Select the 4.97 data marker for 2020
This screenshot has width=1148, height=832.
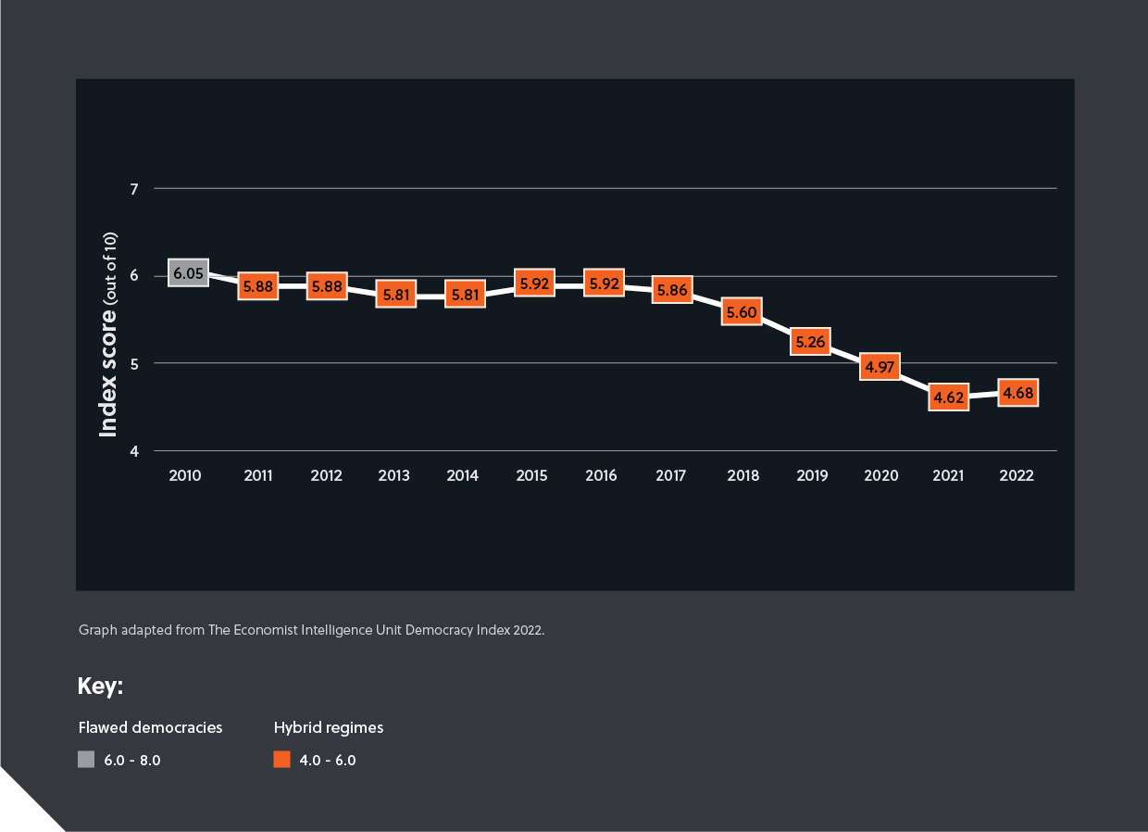[x=880, y=368]
